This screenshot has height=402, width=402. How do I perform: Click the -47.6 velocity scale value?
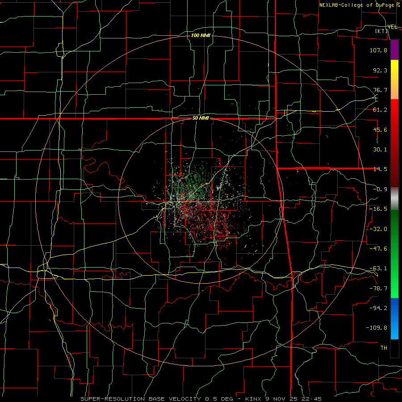tap(378, 249)
